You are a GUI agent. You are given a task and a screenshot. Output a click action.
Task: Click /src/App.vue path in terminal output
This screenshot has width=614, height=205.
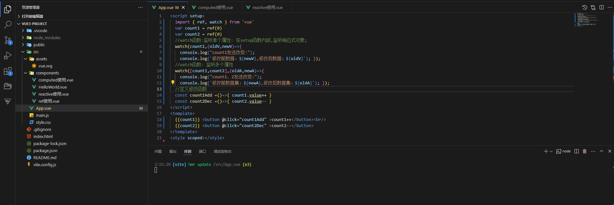coord(227,164)
